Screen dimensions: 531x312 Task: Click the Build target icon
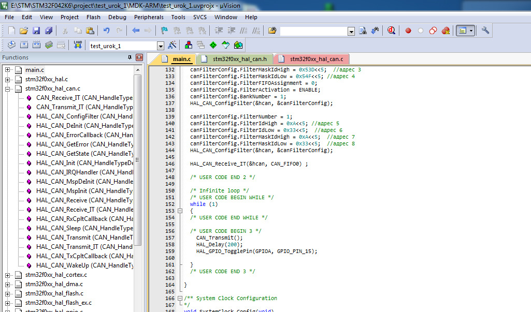click(24, 45)
